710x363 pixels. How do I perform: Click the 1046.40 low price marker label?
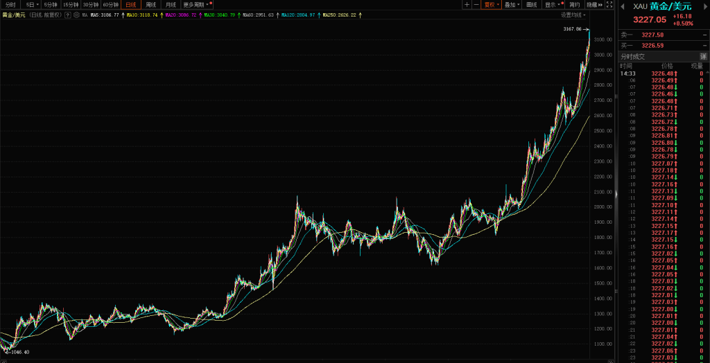[20, 352]
